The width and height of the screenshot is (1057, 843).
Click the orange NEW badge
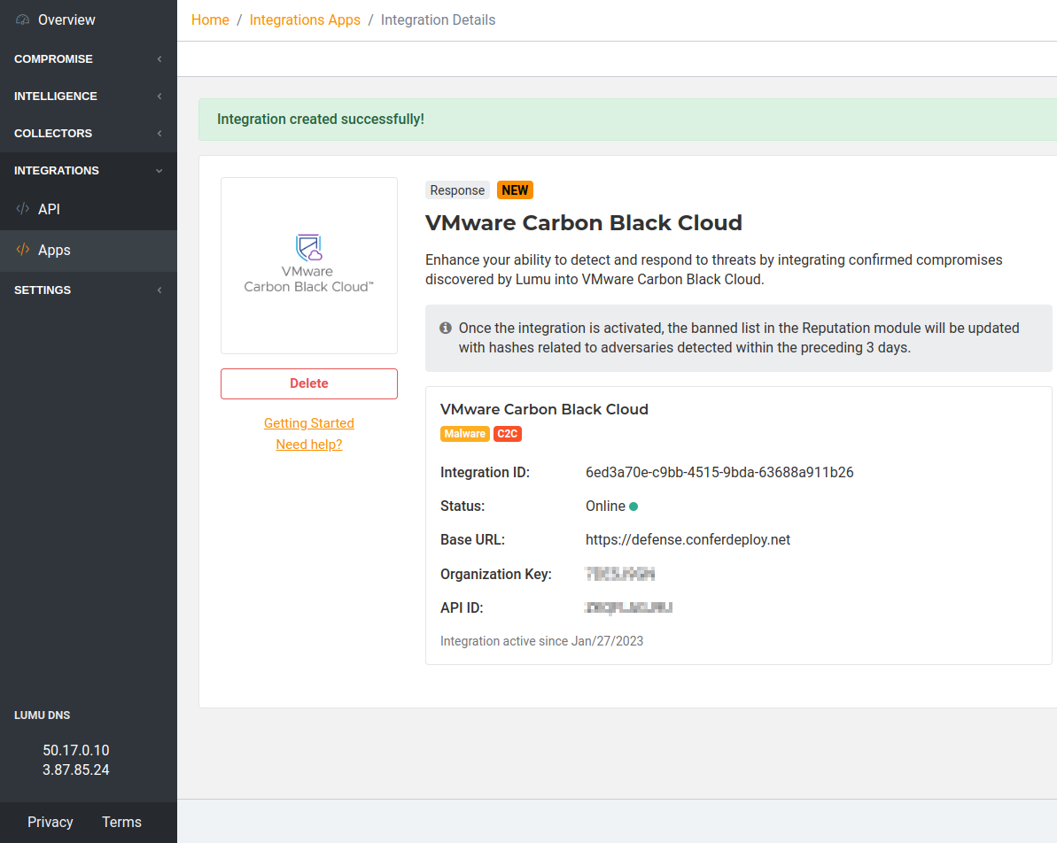[515, 190]
